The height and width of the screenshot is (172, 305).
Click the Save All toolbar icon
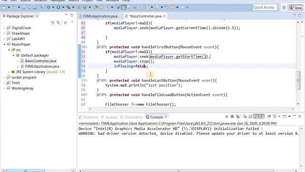coord(30,8)
